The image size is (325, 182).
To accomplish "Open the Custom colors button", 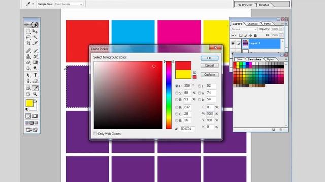I will pos(209,74).
